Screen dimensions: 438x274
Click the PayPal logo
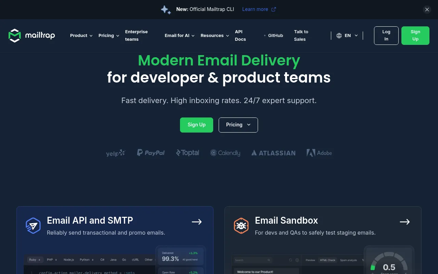point(151,153)
